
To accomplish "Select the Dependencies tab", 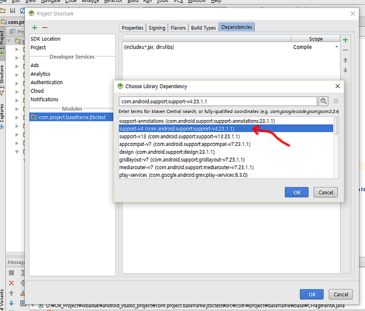I will (237, 27).
